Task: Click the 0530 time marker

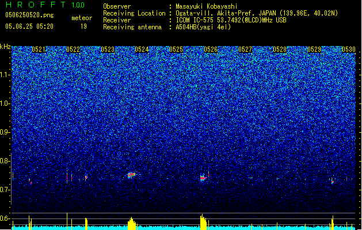Action: [349, 49]
